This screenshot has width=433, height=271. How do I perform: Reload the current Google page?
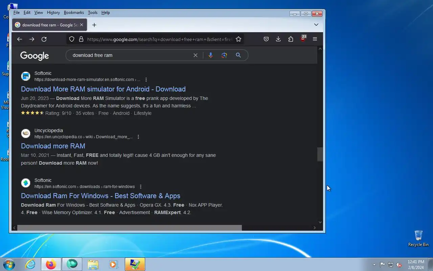click(x=44, y=39)
